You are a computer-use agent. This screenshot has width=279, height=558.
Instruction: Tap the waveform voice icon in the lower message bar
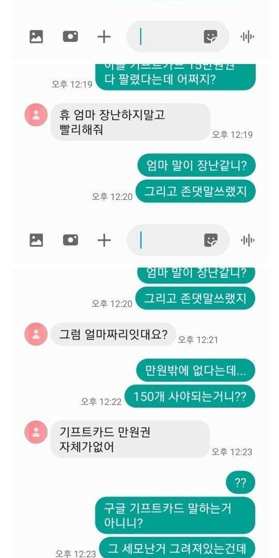pos(247,241)
